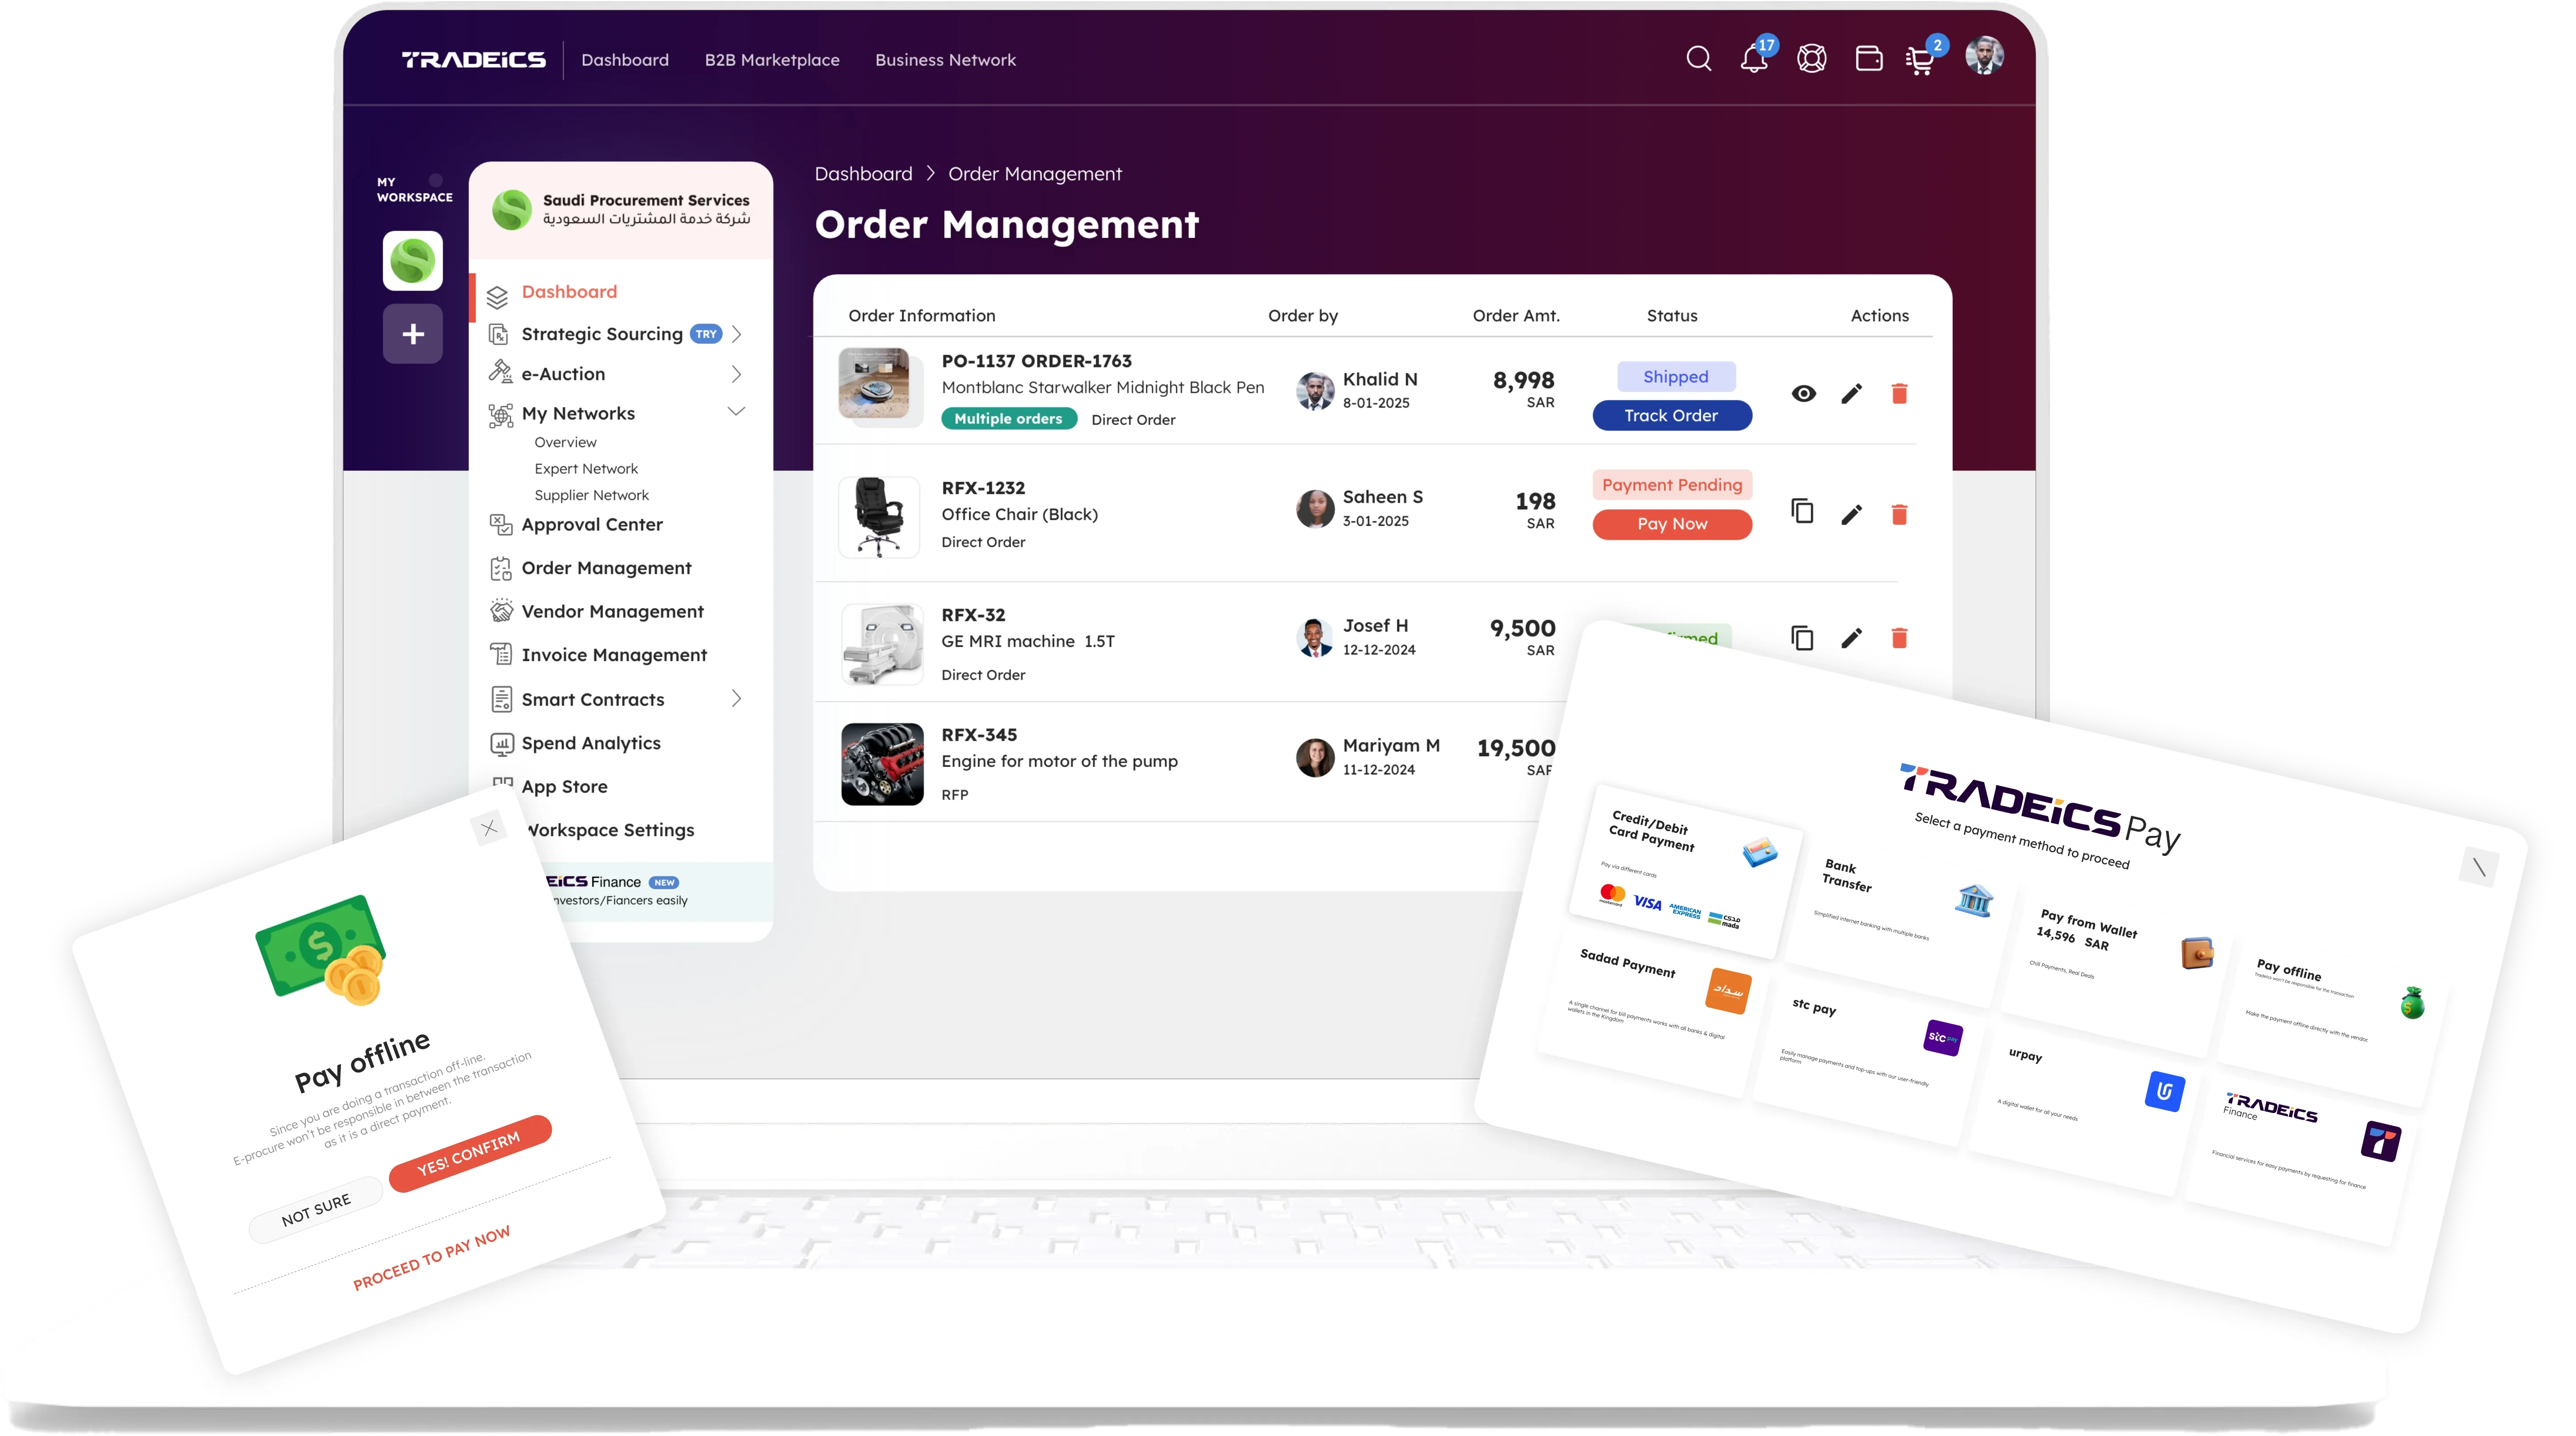Collapse the My Networks section
Screen dimensions: 2576x1436
[737, 411]
